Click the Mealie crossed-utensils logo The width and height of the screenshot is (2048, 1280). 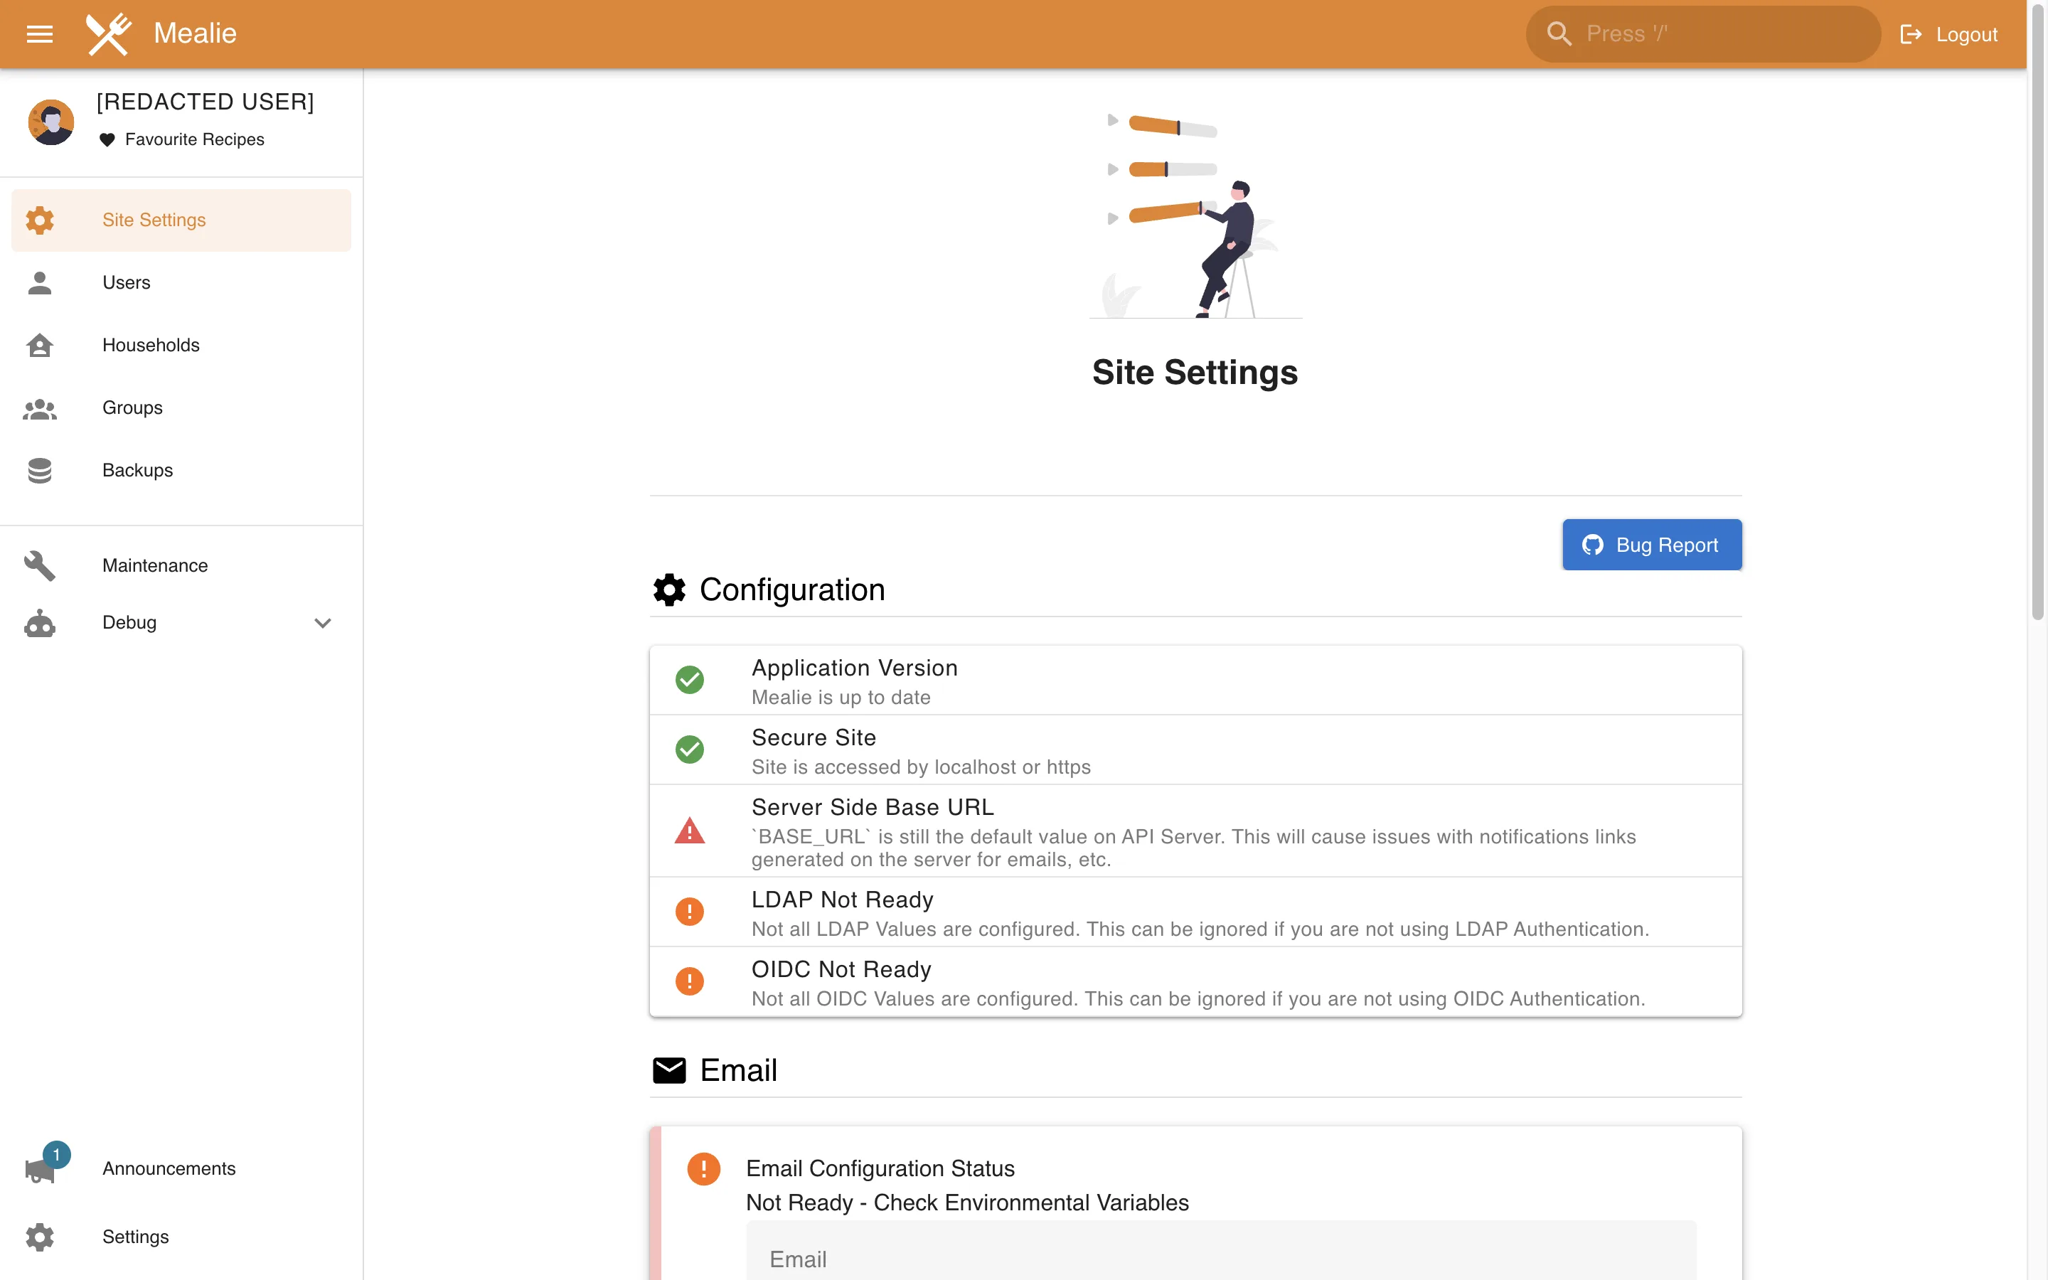108,34
